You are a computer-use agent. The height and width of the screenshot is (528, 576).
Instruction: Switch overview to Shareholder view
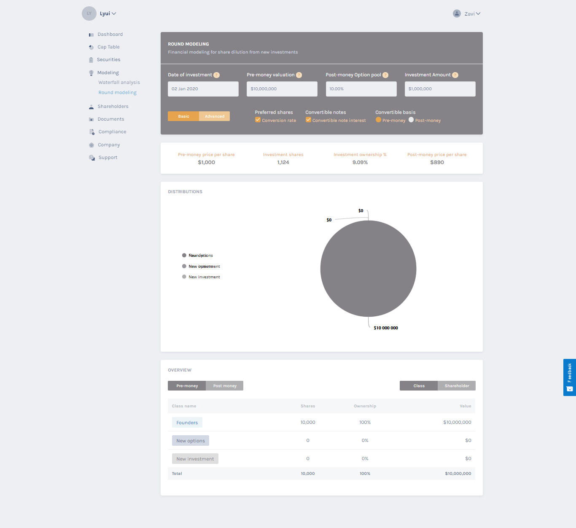[x=457, y=386]
